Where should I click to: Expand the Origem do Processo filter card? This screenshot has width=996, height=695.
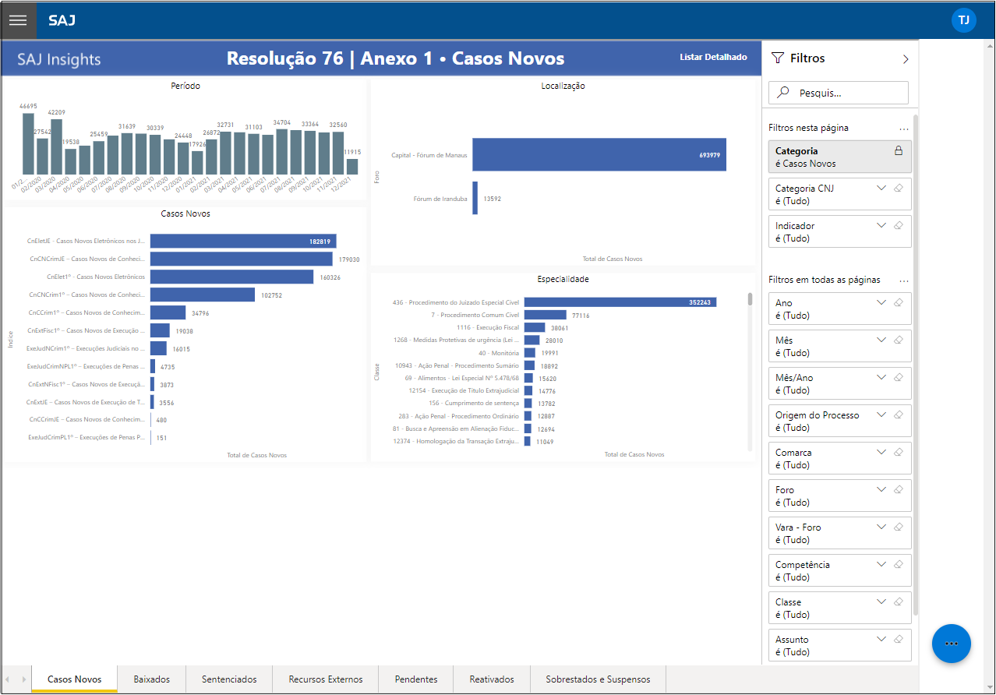pyautogui.click(x=881, y=415)
